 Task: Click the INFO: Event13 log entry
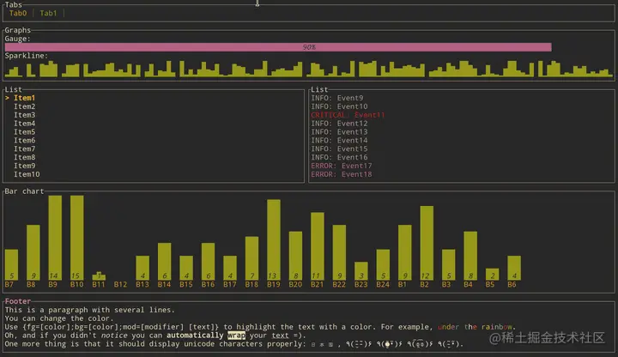pos(339,131)
